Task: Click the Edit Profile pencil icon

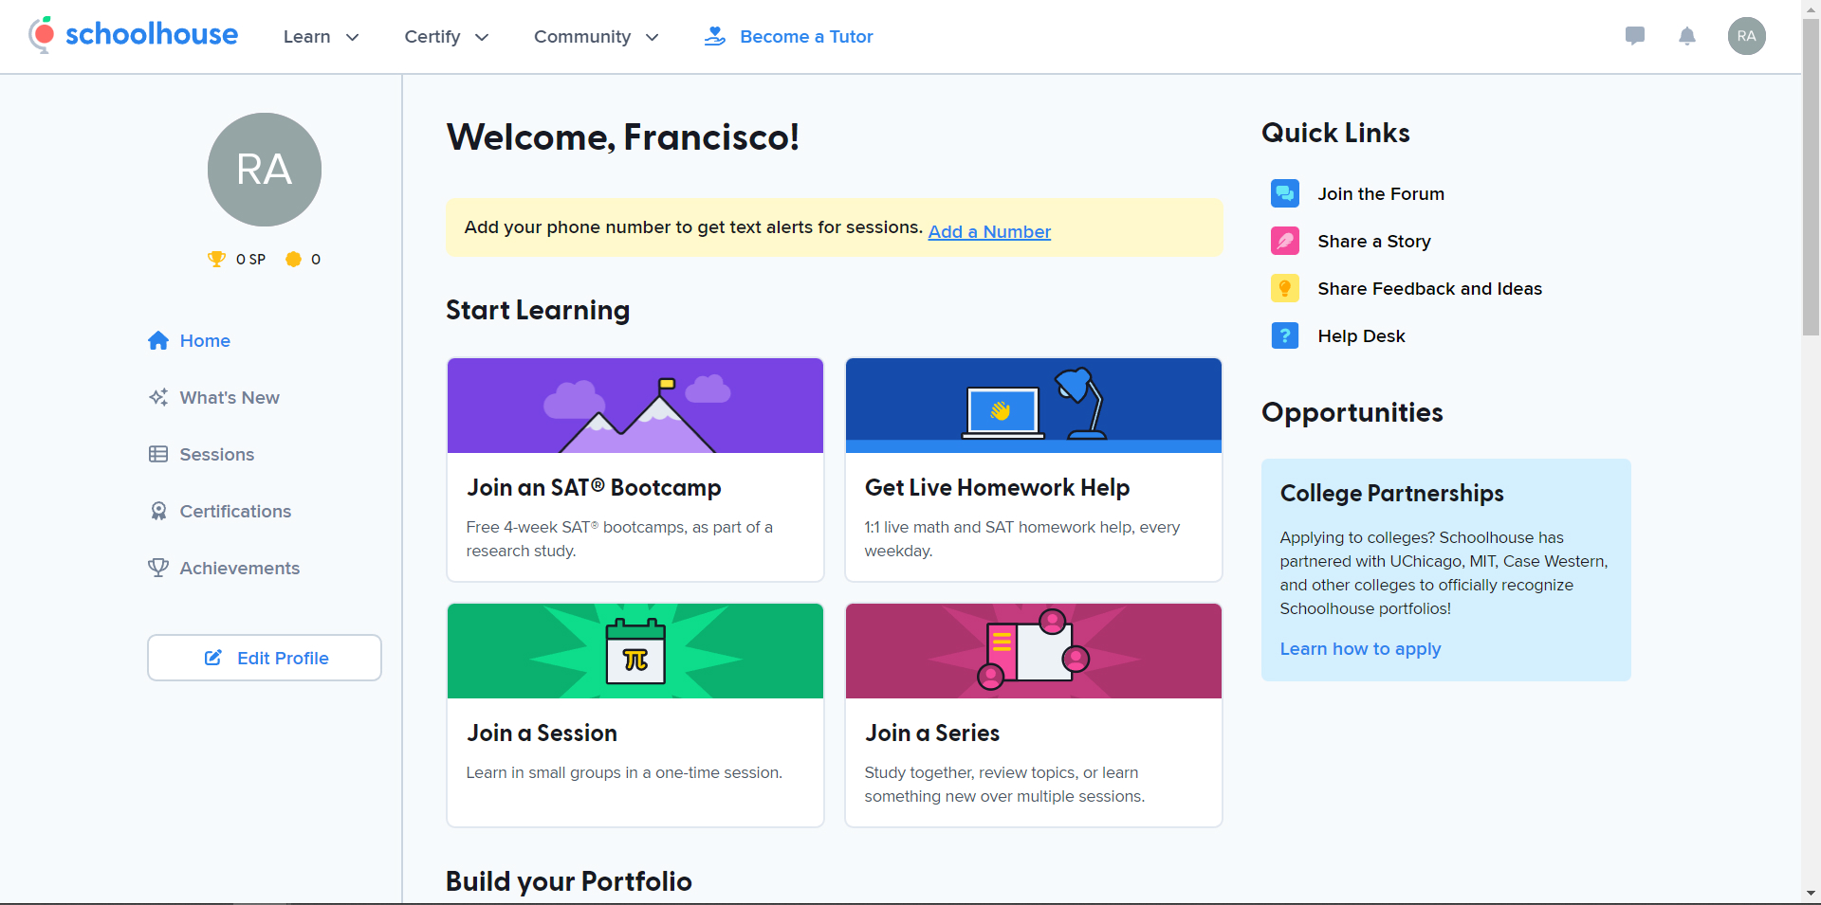Action: (213, 658)
